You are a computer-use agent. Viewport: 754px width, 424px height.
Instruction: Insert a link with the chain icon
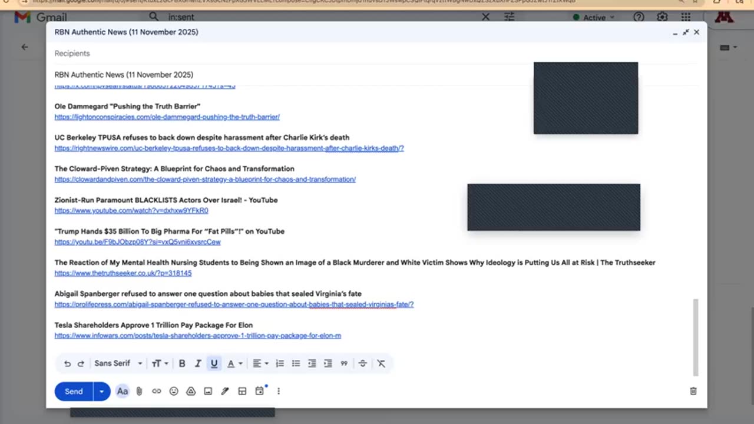point(156,391)
